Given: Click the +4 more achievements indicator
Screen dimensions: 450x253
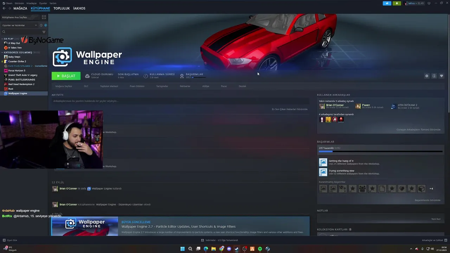Looking at the screenshot, I should [431, 189].
